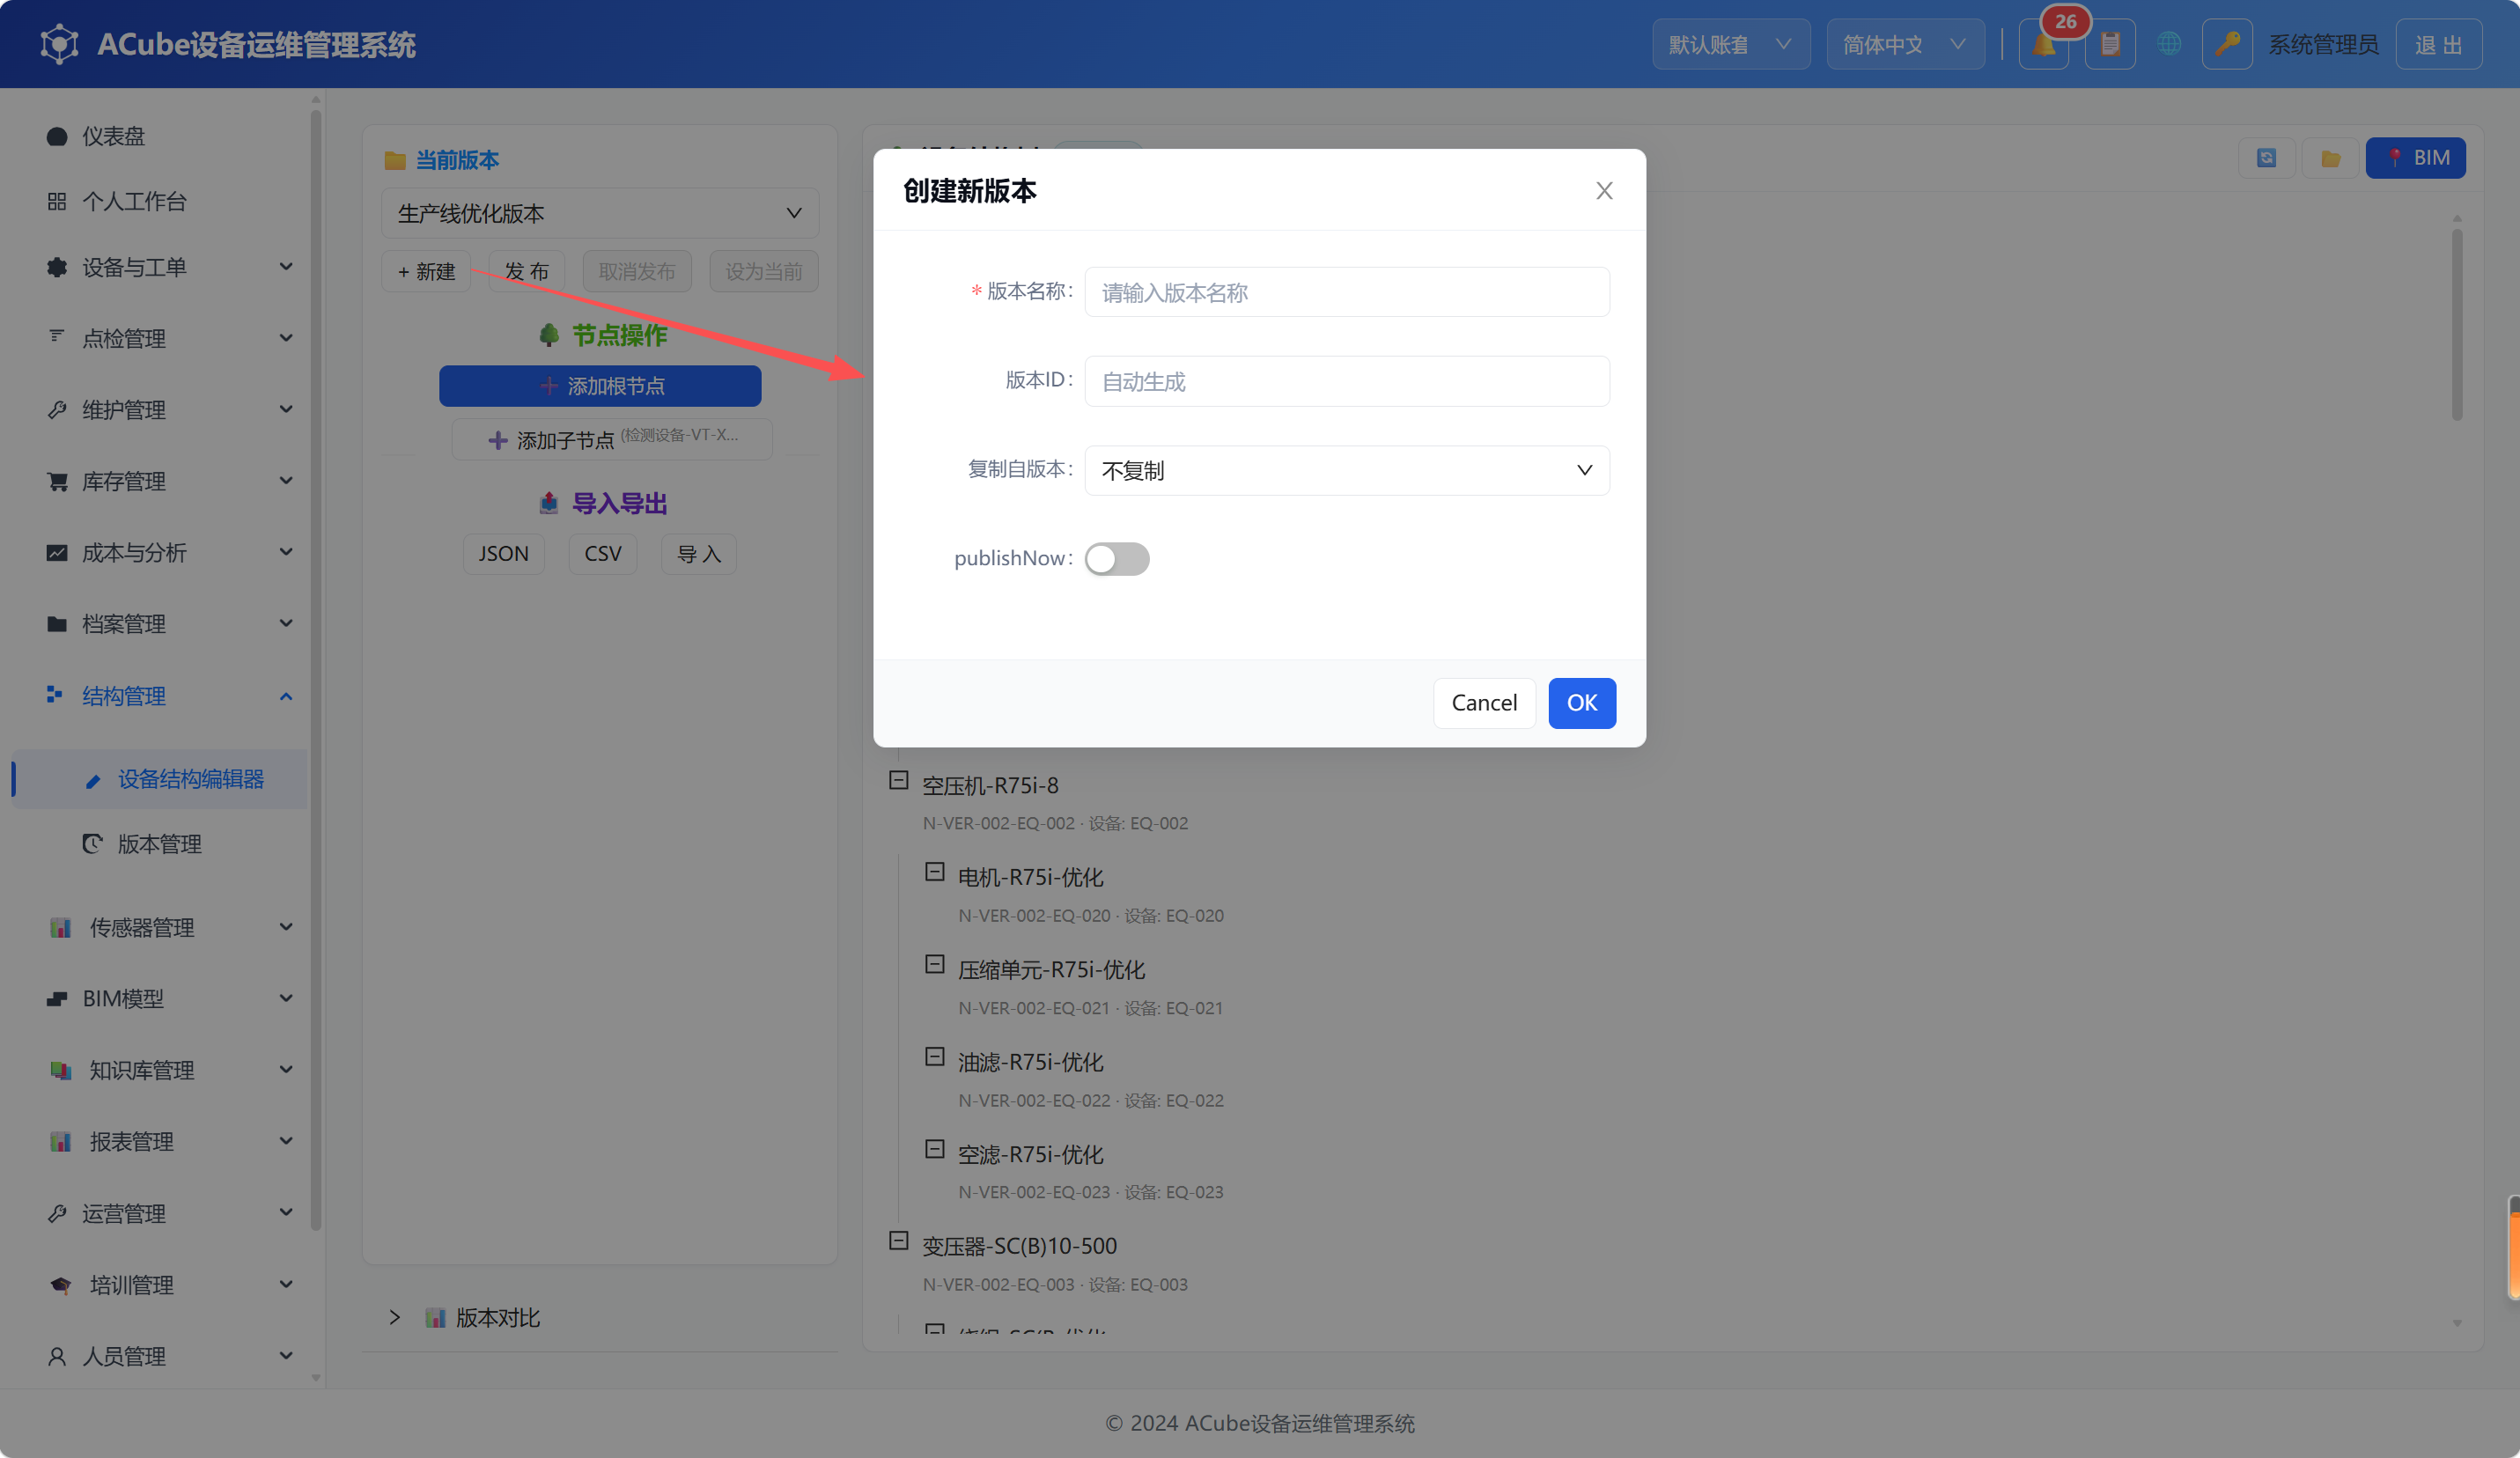The height and width of the screenshot is (1458, 2520).
Task: Export as JSON button
Action: (503, 554)
